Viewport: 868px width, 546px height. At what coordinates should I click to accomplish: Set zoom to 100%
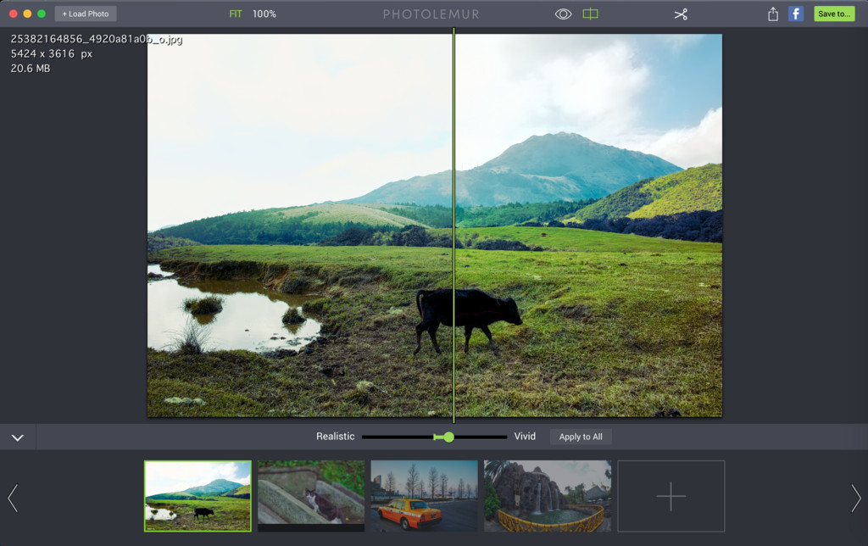(264, 14)
